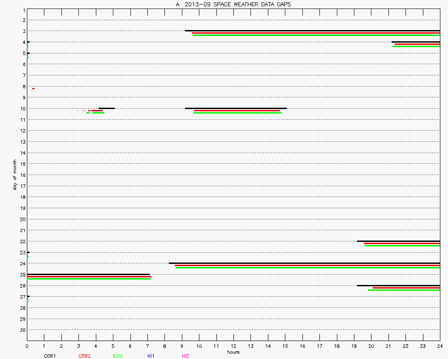Click the hour 12 tick label on x-axis

233,346
